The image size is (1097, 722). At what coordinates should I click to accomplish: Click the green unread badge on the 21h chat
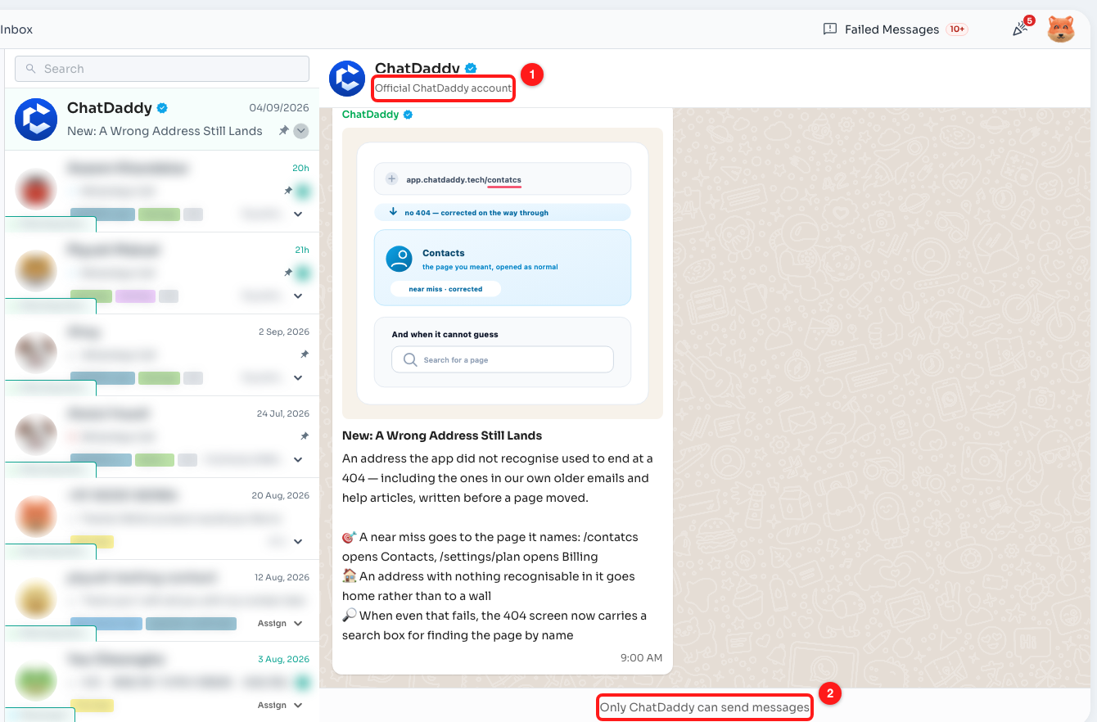pyautogui.click(x=303, y=273)
